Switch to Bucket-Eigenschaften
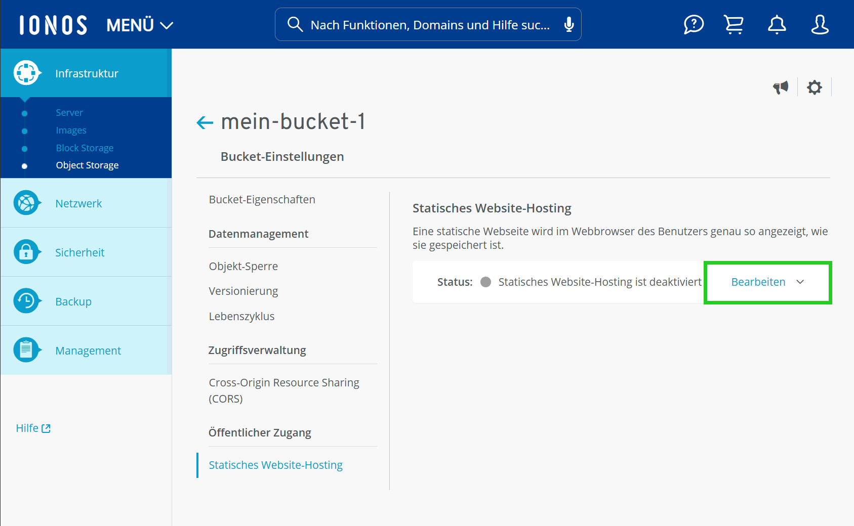The width and height of the screenshot is (854, 526). (262, 199)
